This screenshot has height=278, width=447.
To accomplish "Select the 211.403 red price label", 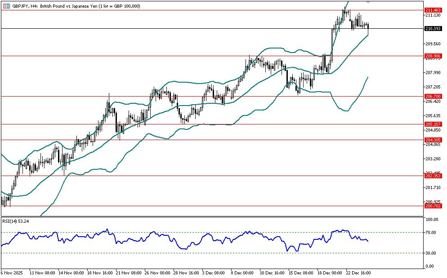I will 432,10.
